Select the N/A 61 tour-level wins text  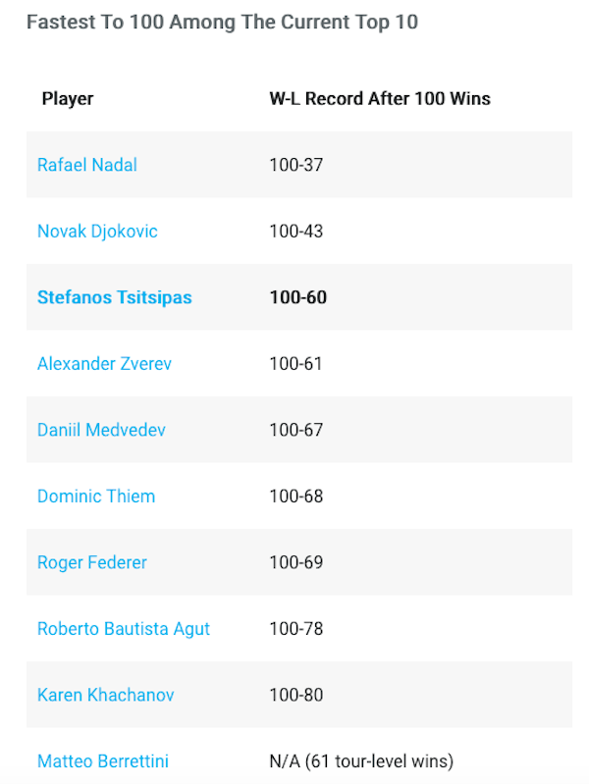click(x=361, y=761)
